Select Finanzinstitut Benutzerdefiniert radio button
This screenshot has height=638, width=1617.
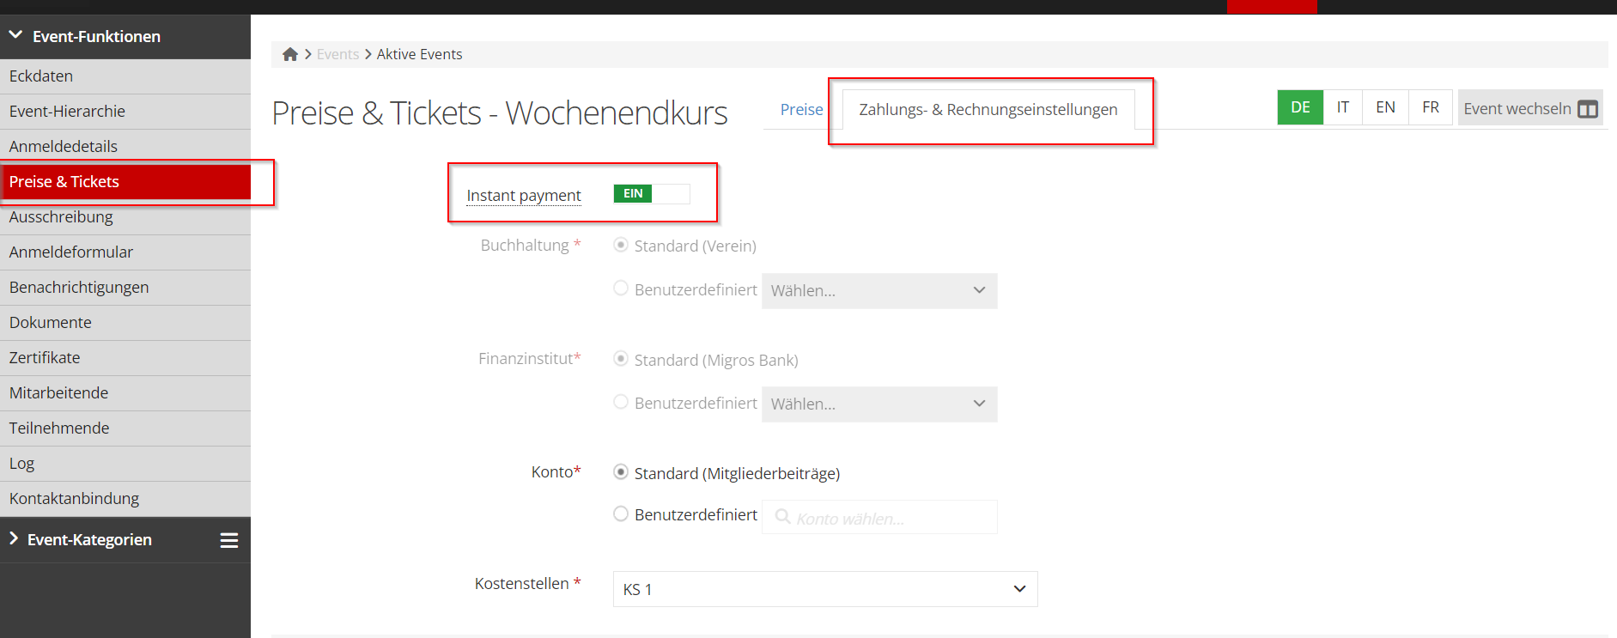pyautogui.click(x=621, y=402)
